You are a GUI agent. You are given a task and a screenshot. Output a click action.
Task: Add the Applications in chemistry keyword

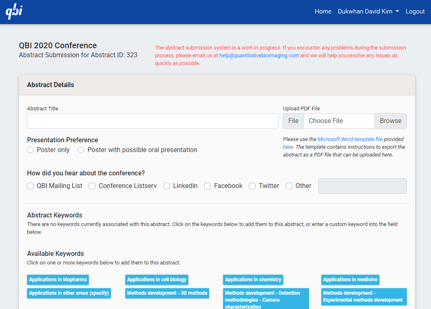click(x=253, y=280)
